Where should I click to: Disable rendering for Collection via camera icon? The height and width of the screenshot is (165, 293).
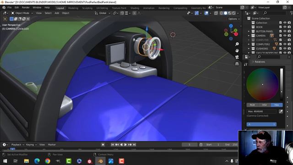[x=289, y=22]
